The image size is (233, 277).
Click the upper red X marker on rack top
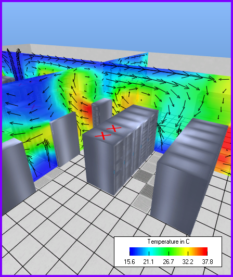tap(114, 128)
